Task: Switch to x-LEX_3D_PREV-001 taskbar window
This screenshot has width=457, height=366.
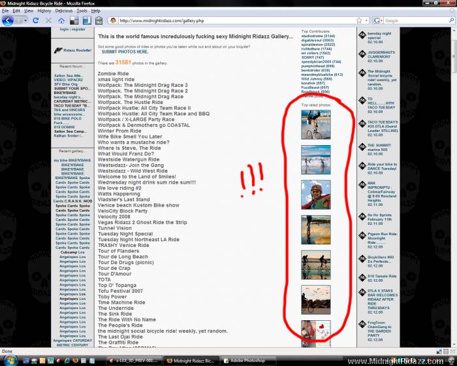Action: [133, 361]
